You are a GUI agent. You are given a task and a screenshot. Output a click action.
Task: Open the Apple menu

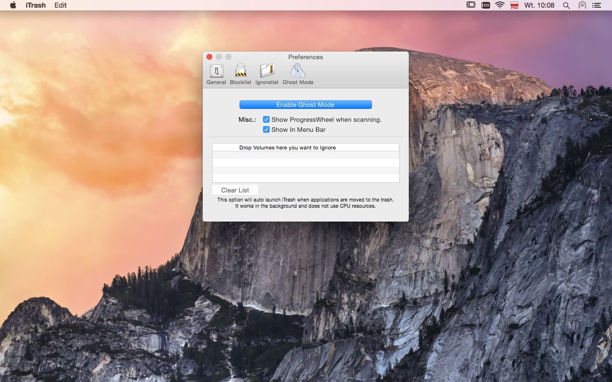[13, 5]
